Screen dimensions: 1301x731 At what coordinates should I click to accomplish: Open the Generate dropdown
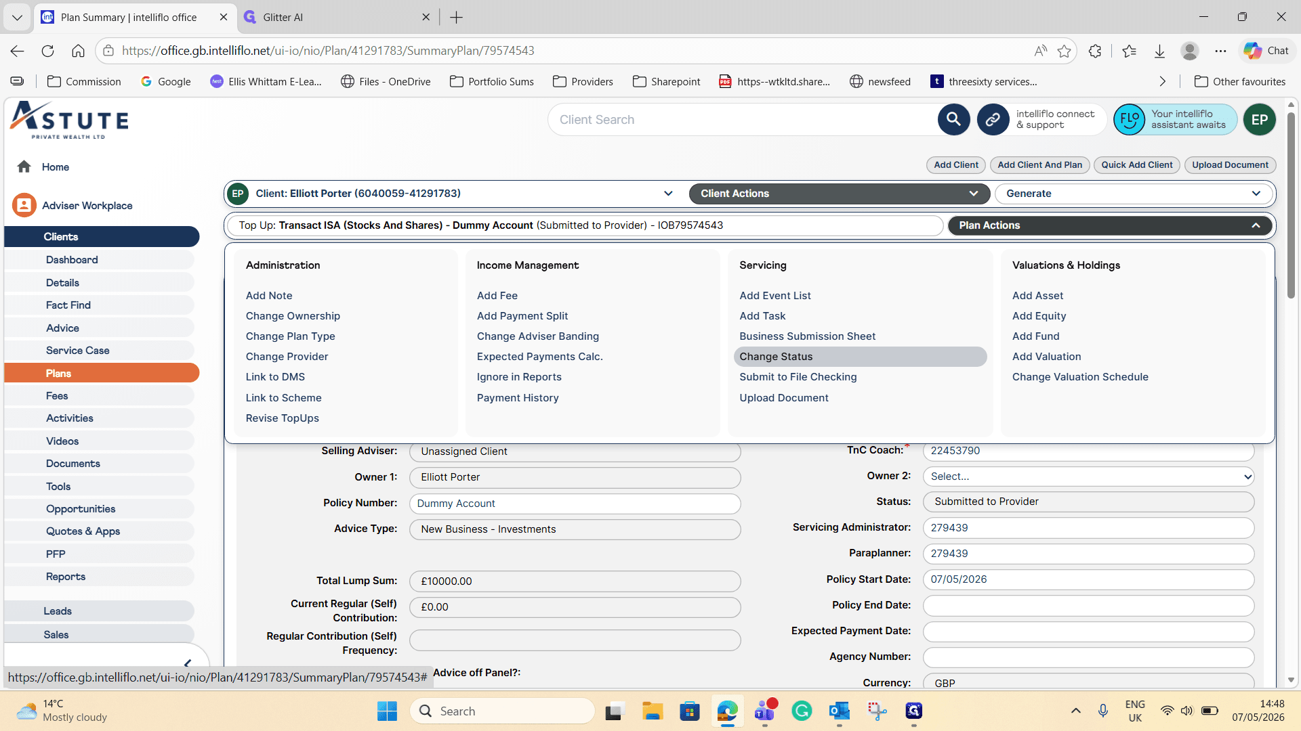[x=1134, y=194]
